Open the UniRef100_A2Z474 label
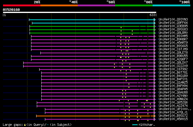Screen dimensions: 193x127 [173, 106]
